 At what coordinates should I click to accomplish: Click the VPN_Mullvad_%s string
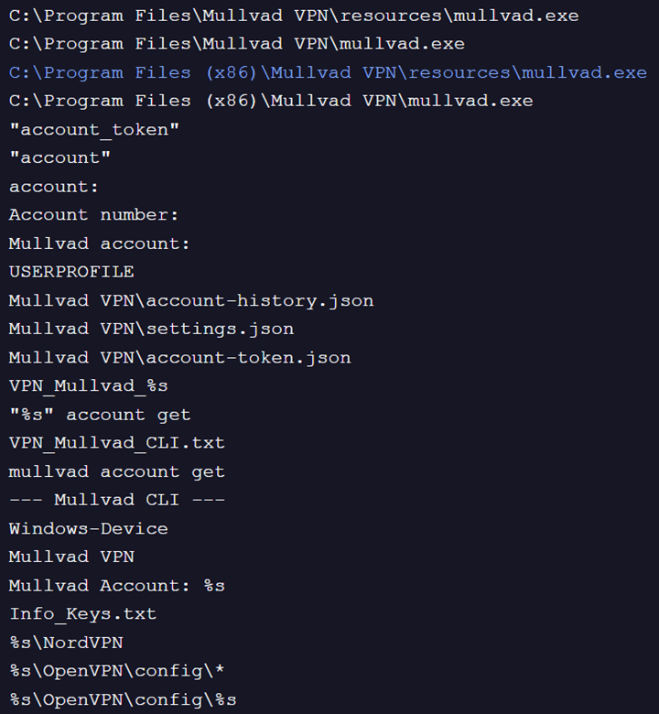click(89, 385)
